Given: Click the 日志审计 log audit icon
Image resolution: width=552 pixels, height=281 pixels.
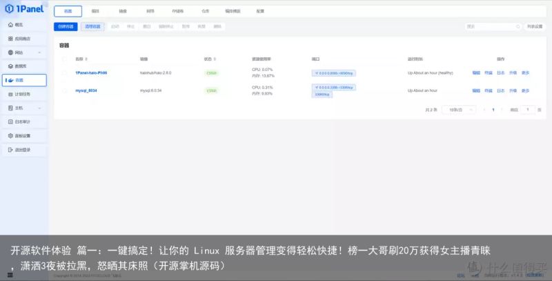Looking at the screenshot, I should [10, 122].
